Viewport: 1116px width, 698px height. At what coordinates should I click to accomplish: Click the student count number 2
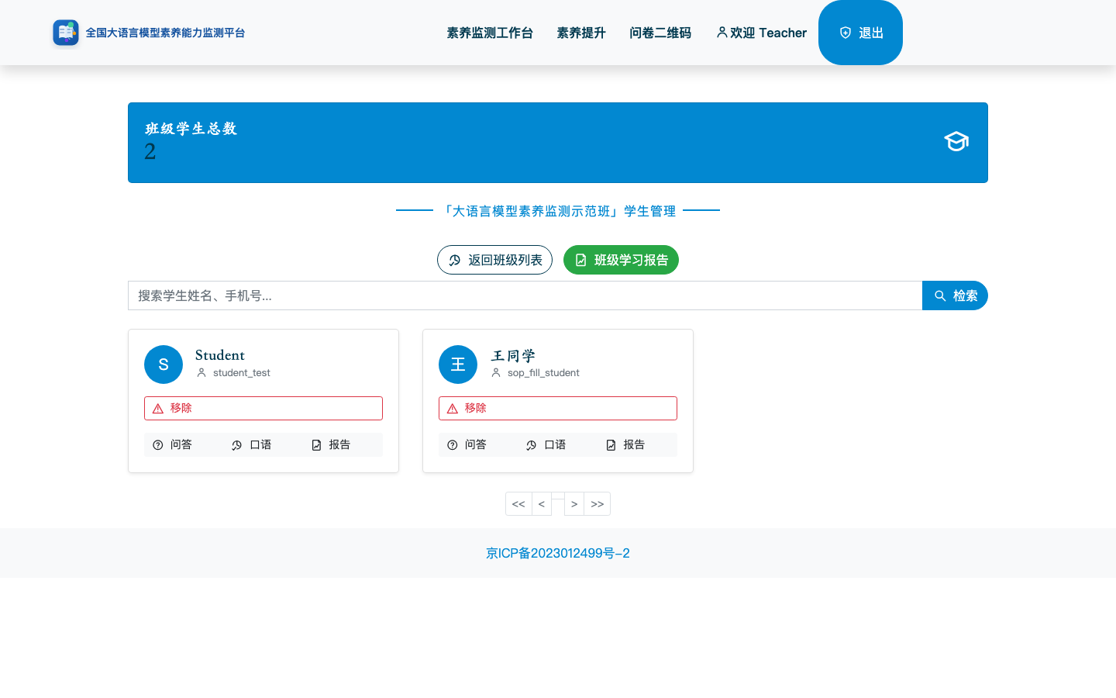pyautogui.click(x=150, y=151)
